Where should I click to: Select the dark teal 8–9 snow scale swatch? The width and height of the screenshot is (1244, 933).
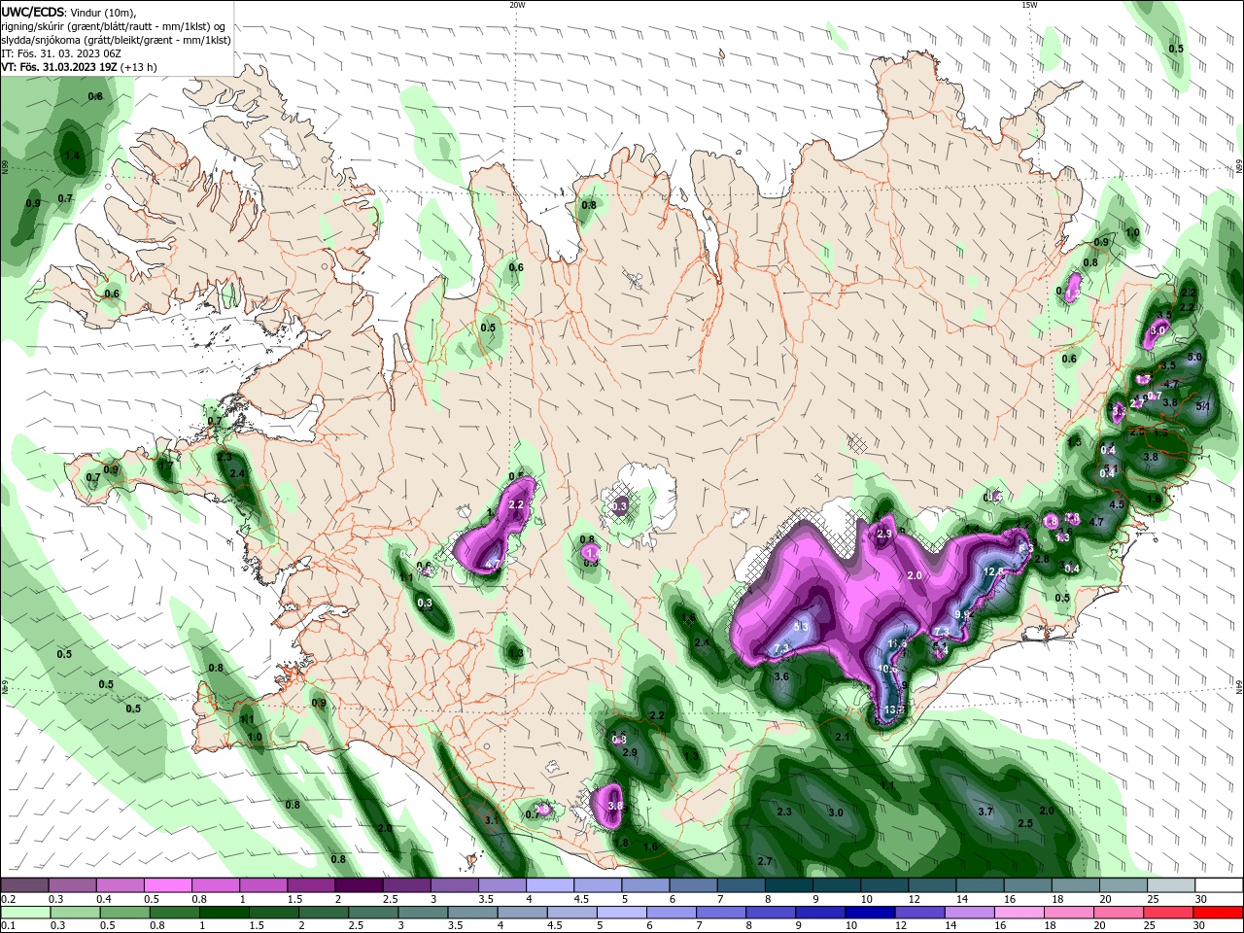coord(787,885)
